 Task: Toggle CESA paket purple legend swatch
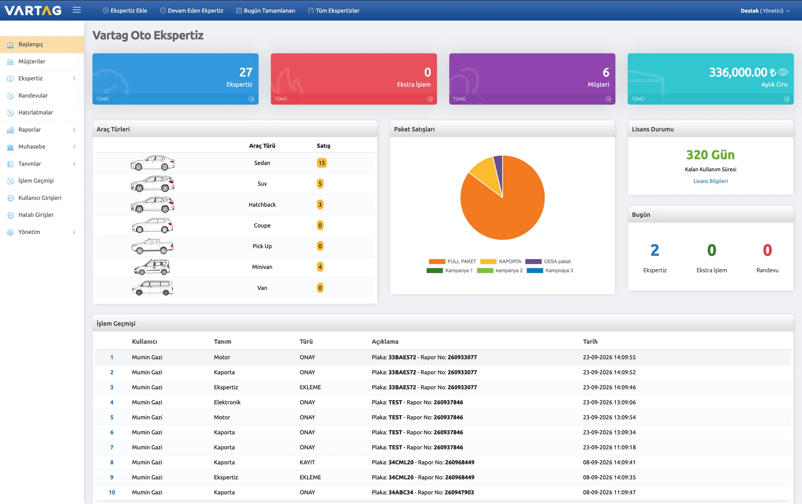(x=533, y=262)
